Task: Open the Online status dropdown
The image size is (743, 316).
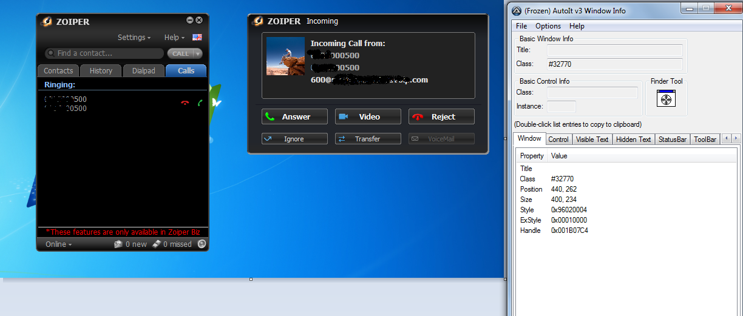Action: (x=58, y=244)
